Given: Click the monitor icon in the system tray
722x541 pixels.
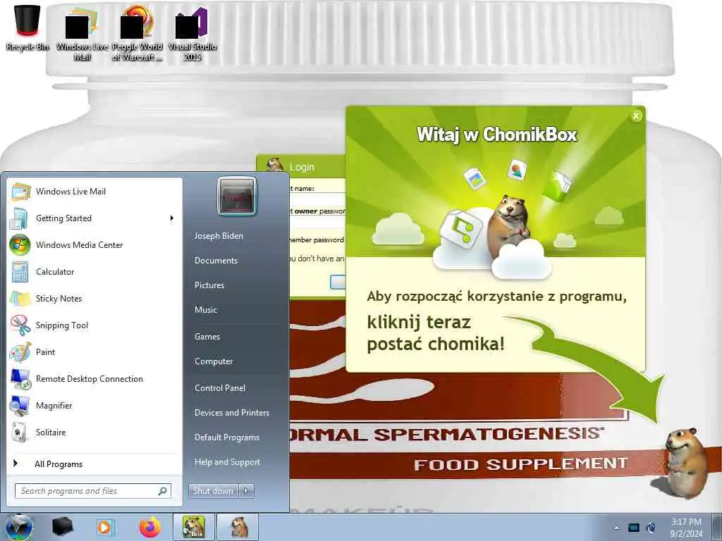Looking at the screenshot, I should [634, 528].
